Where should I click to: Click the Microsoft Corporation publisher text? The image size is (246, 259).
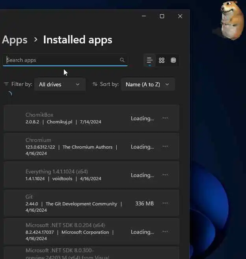(x=85, y=232)
